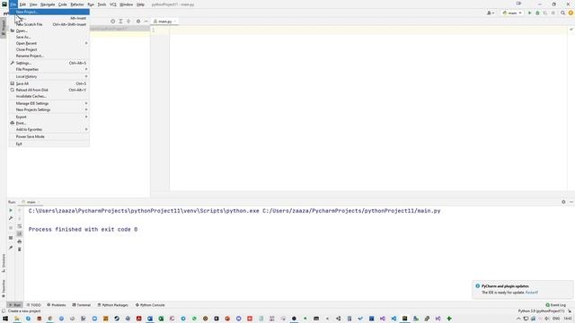Click Expand All icon in Project panel
This screenshot has height=323, width=575.
pos(120,22)
